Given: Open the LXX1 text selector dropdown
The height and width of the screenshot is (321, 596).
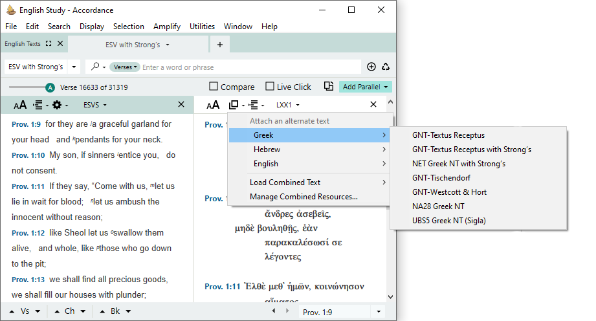Looking at the screenshot, I should point(288,105).
